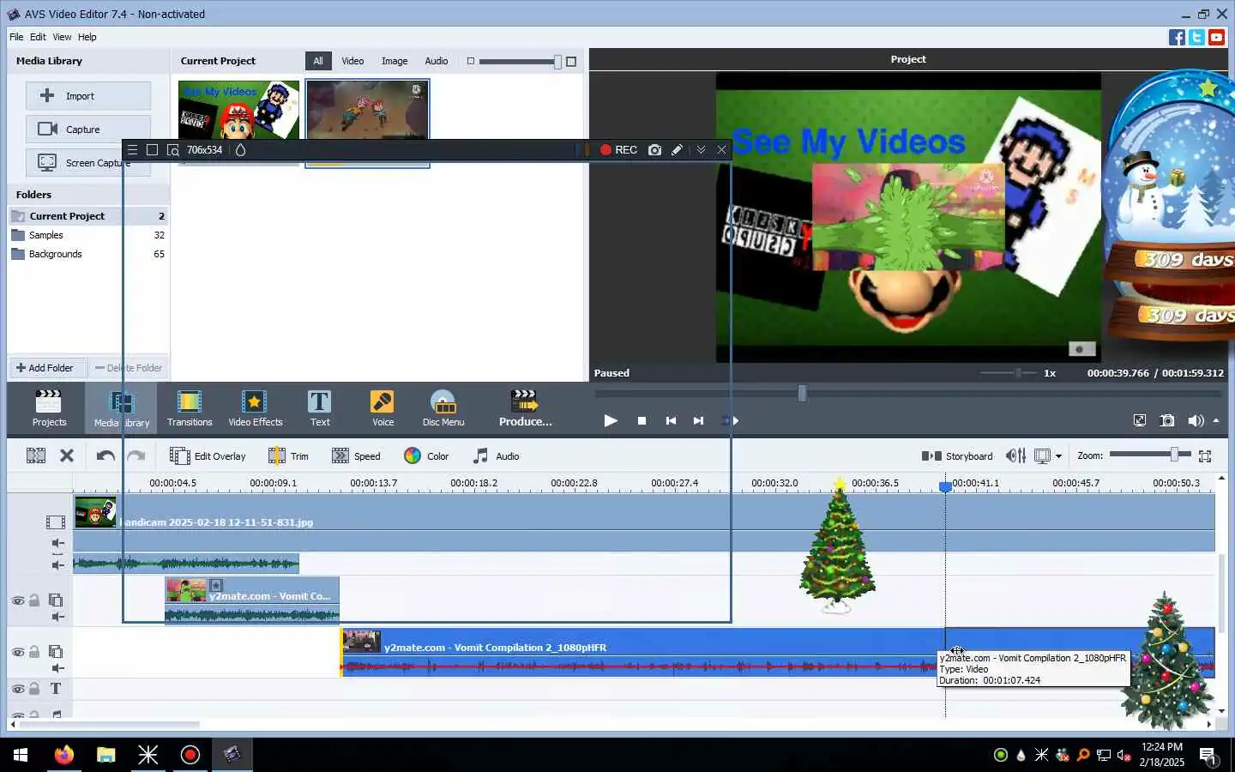1235x772 pixels.
Task: Open the Voice recording tool
Action: [383, 407]
